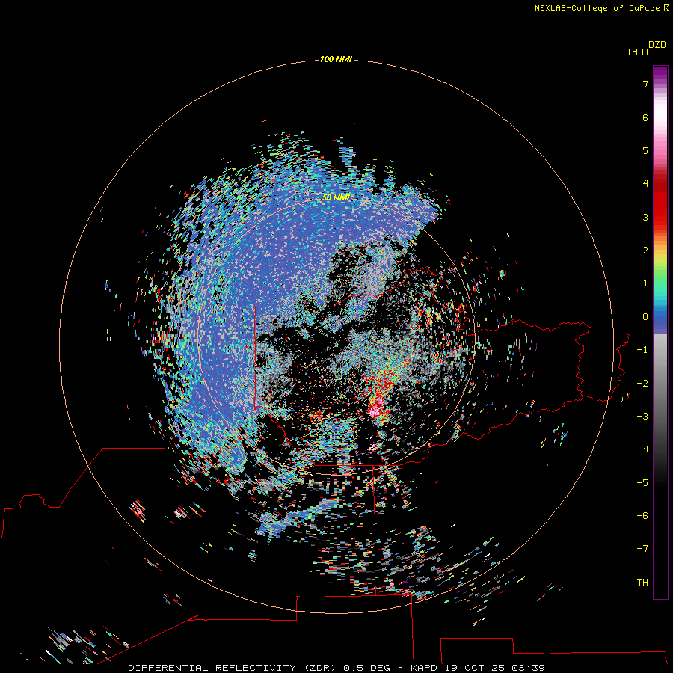Click the 1 value on color scale

coord(645,283)
